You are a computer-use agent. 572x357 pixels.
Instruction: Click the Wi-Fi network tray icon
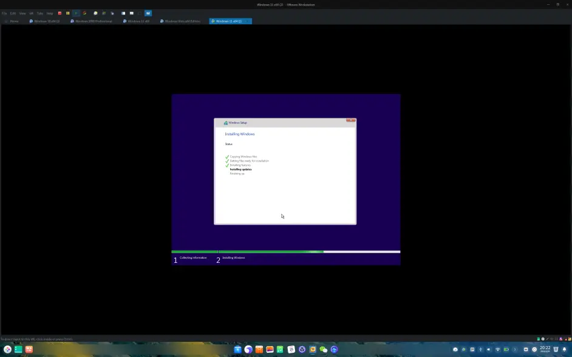tap(497, 349)
